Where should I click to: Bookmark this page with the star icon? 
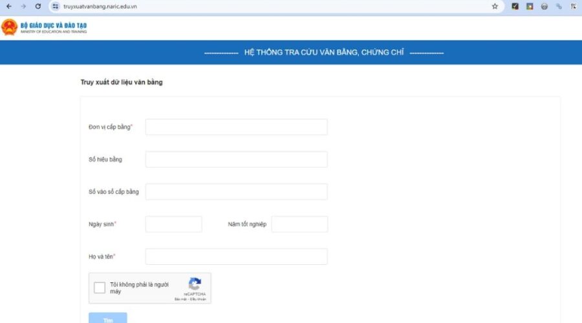coord(495,6)
